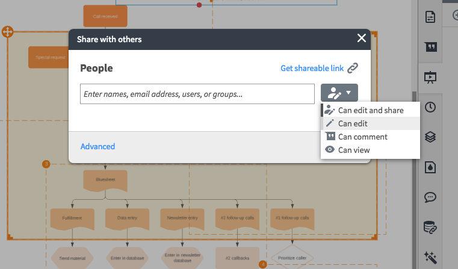
Task: Click the Can view eye icon
Action: click(x=330, y=149)
